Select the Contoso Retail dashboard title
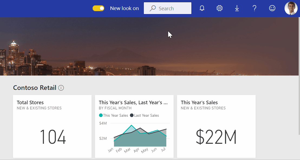This screenshot has width=300, height=160. [x=35, y=88]
